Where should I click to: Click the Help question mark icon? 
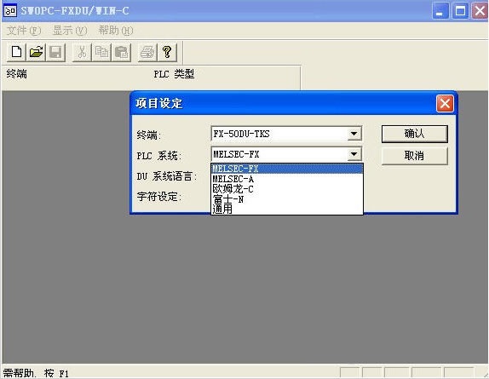pos(167,52)
